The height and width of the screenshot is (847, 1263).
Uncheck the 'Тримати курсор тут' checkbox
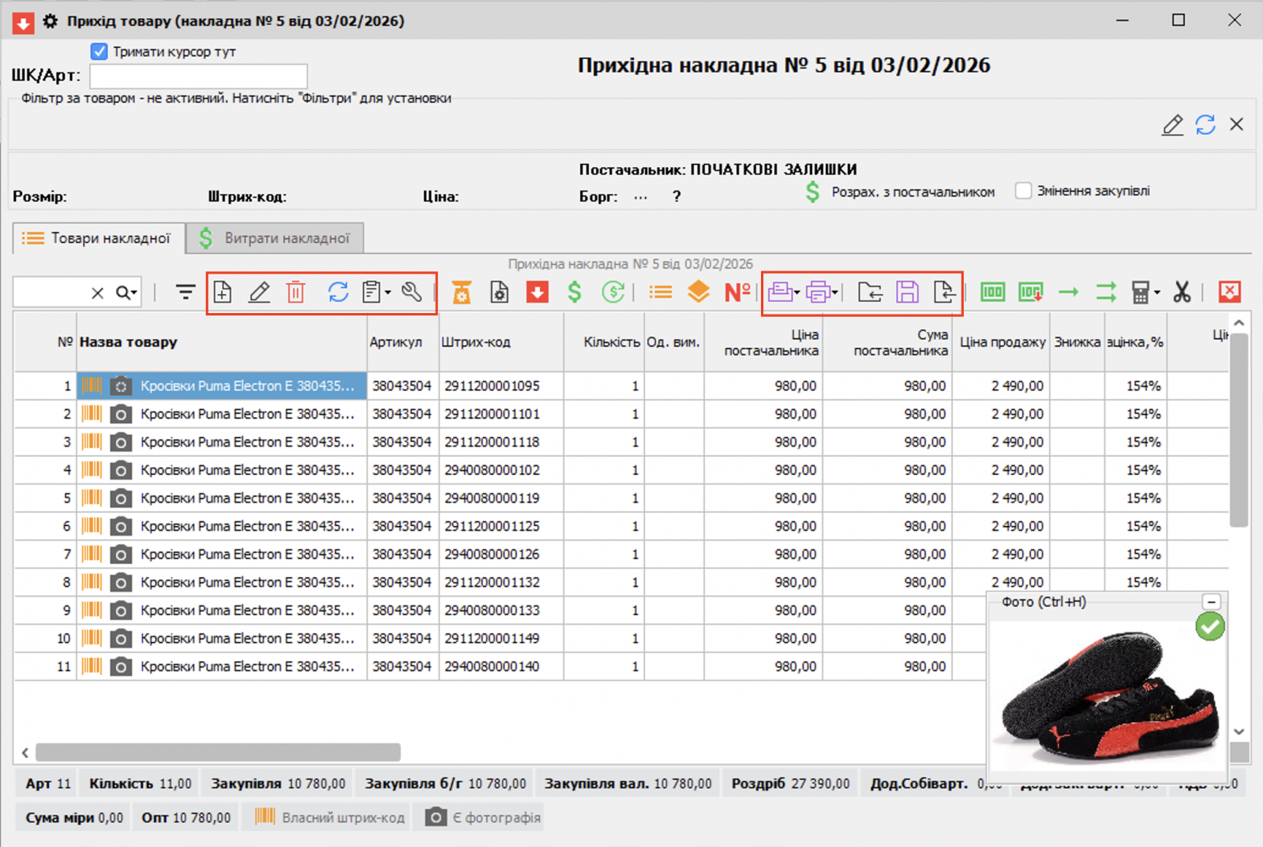point(99,51)
